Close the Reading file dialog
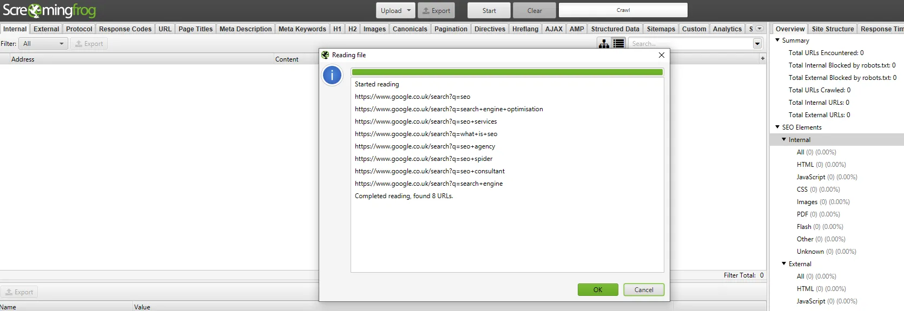The image size is (904, 311). pyautogui.click(x=661, y=55)
